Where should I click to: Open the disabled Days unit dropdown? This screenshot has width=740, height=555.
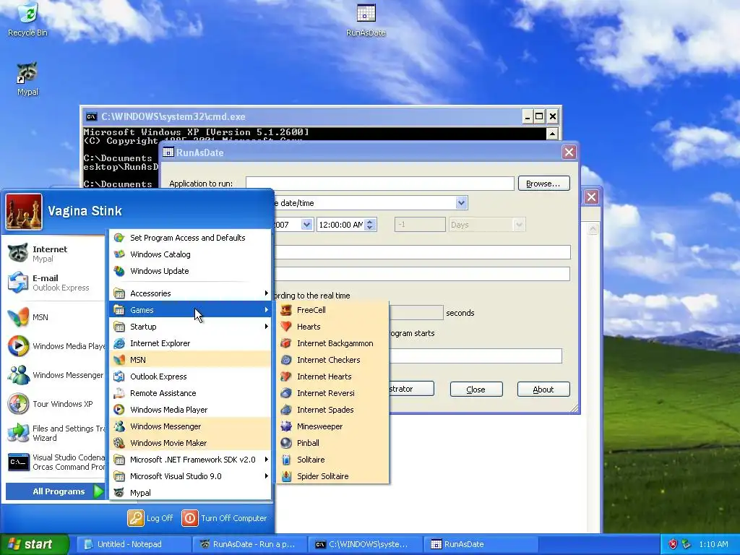519,225
